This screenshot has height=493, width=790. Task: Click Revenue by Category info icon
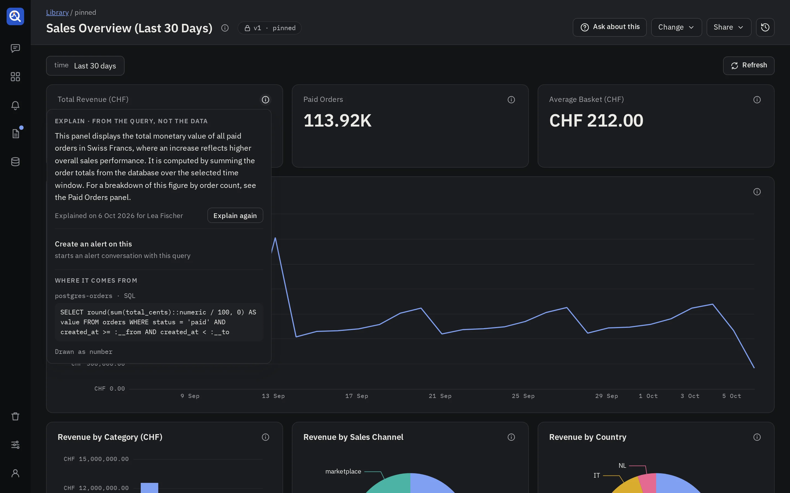[x=266, y=437]
